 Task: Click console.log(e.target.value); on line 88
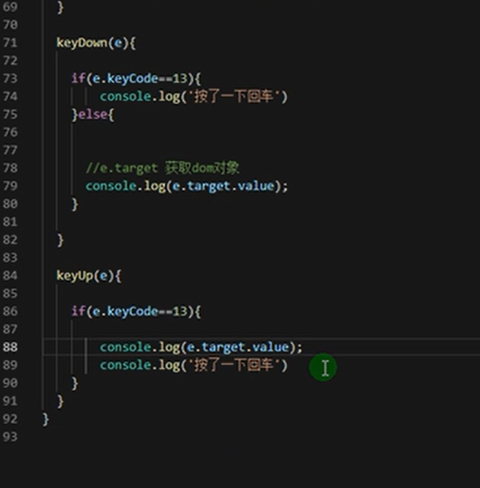(201, 347)
